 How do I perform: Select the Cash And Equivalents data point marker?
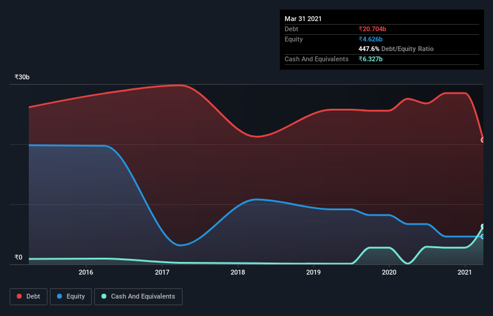[x=483, y=226]
